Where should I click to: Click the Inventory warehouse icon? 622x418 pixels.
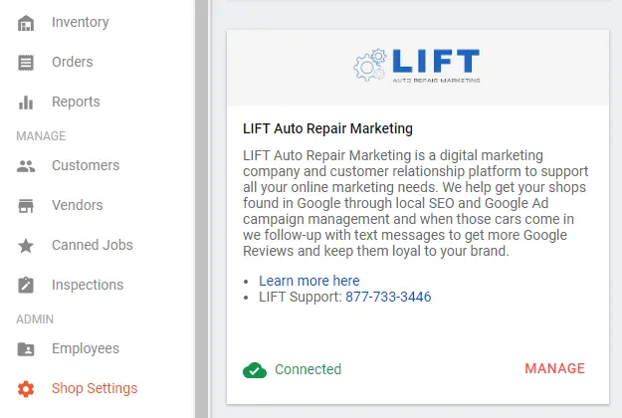(26, 23)
